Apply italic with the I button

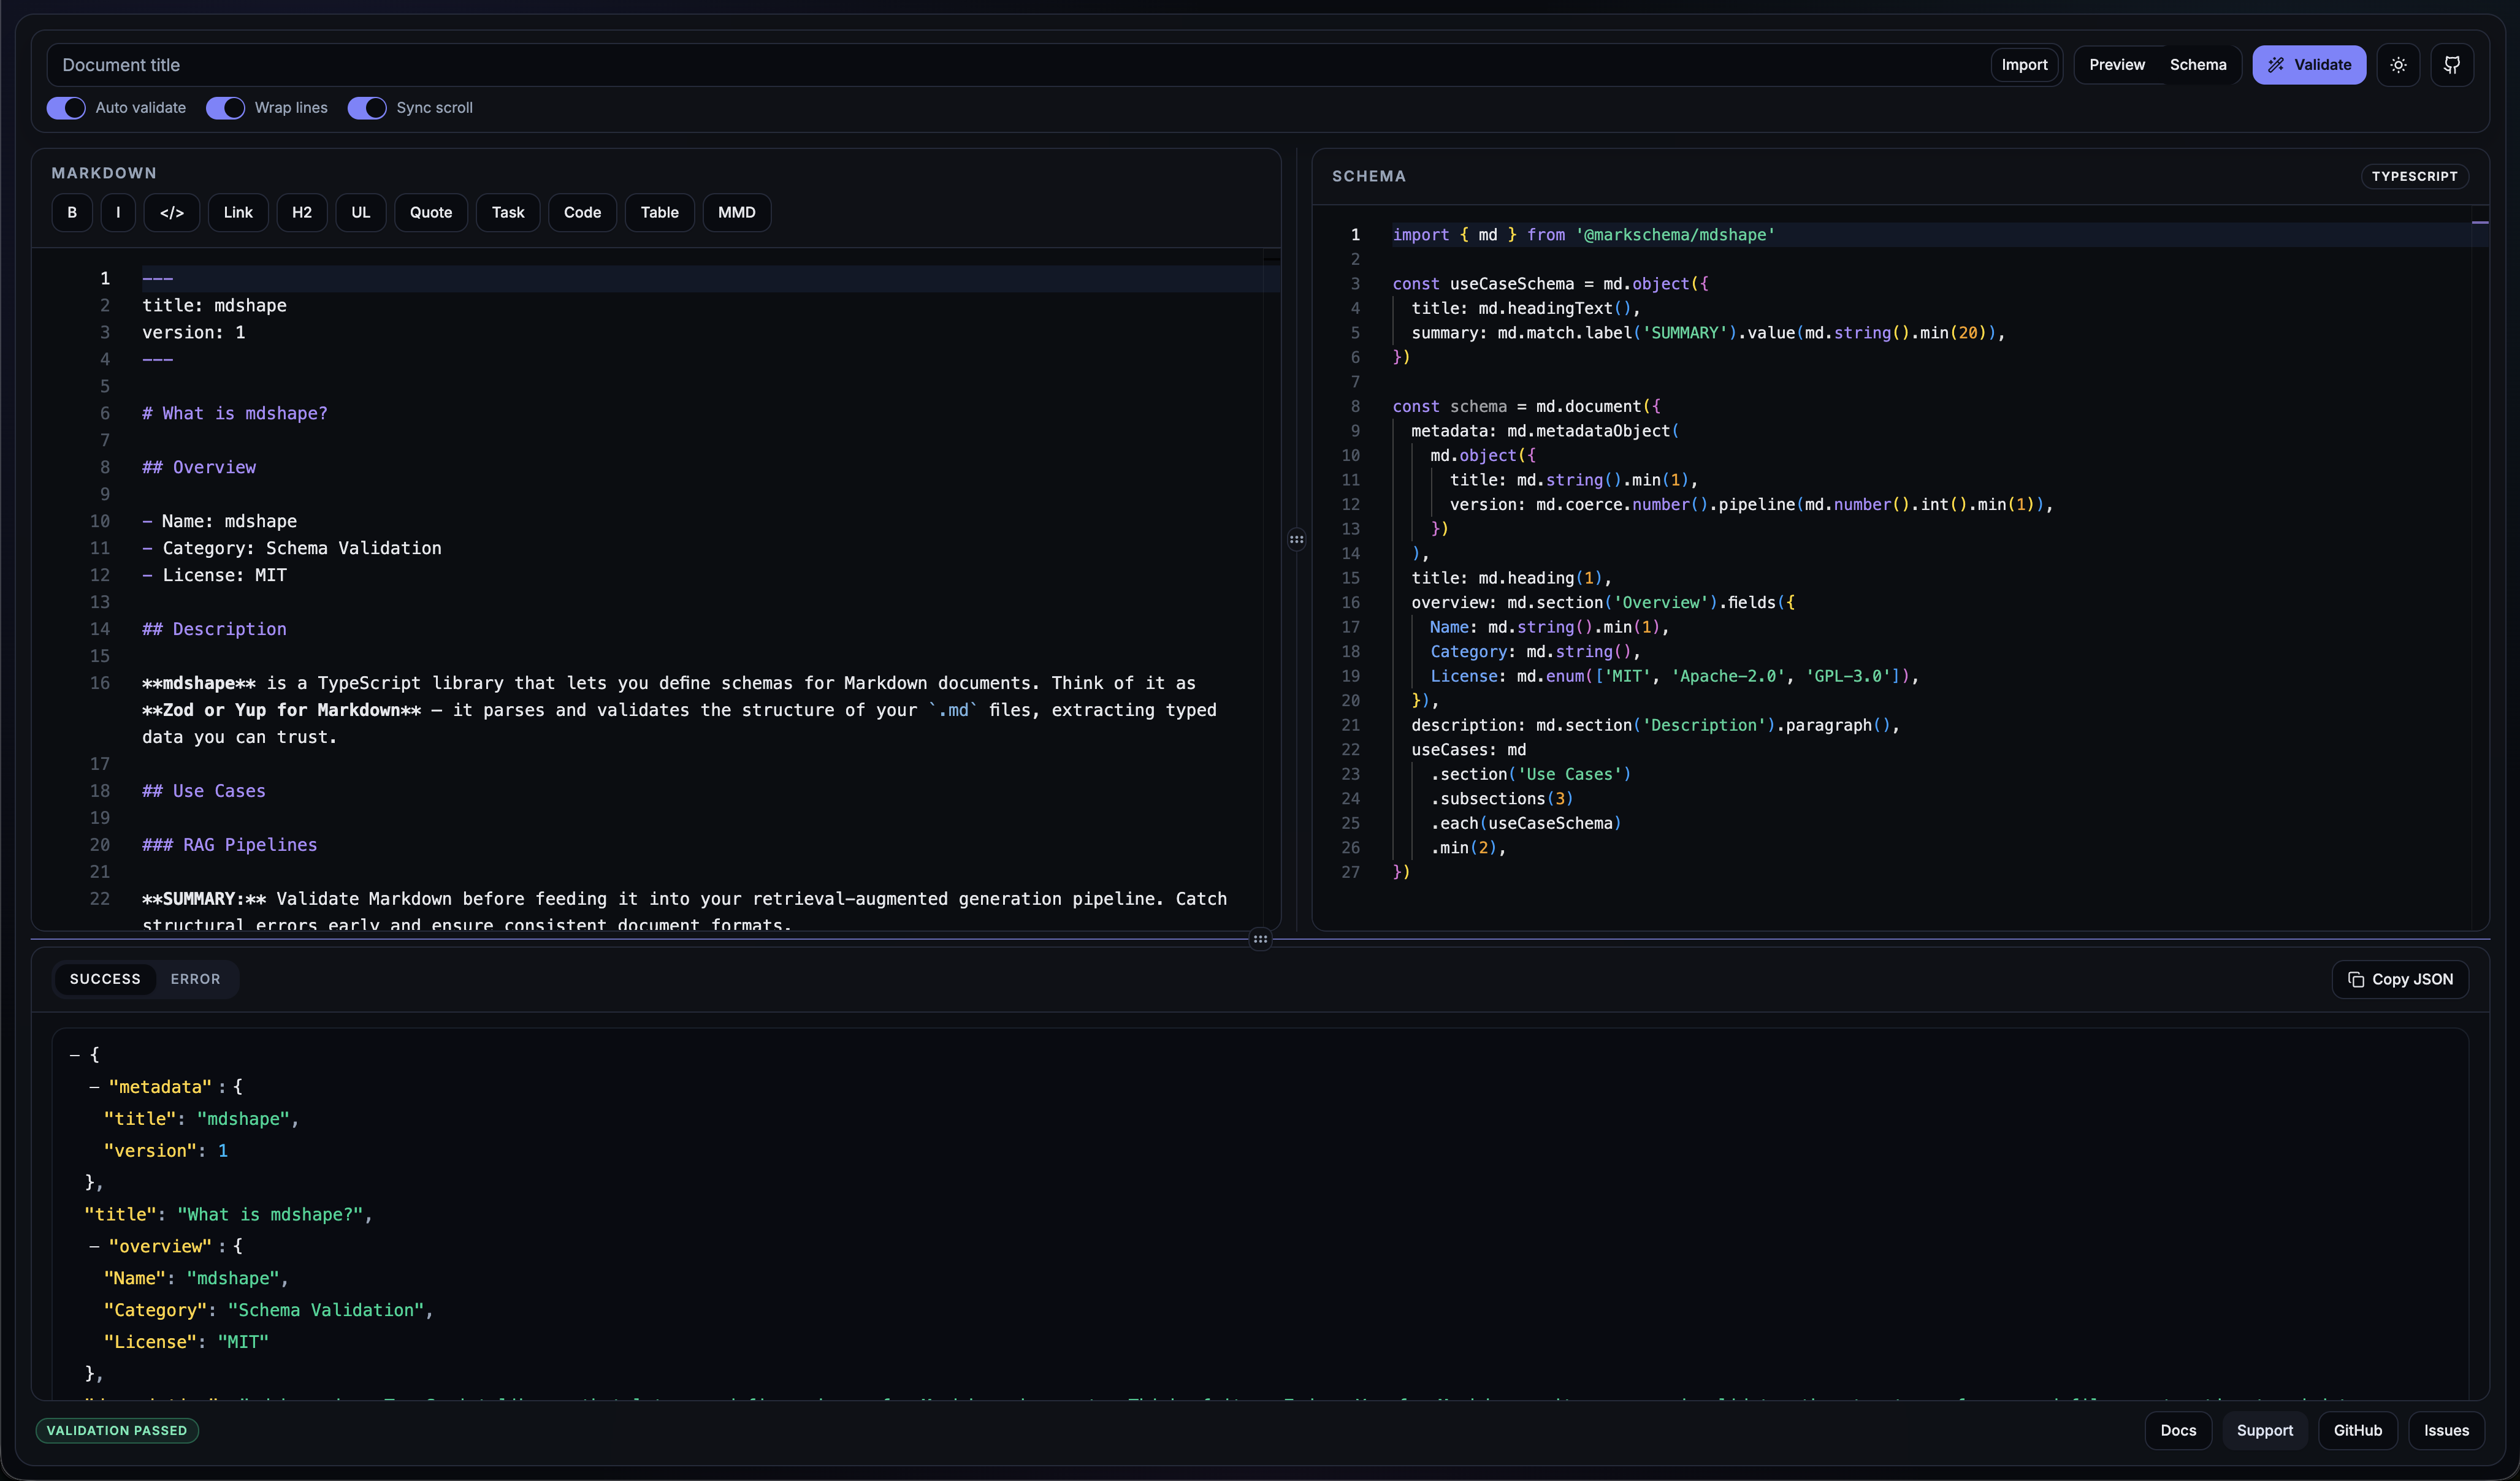(x=118, y=212)
